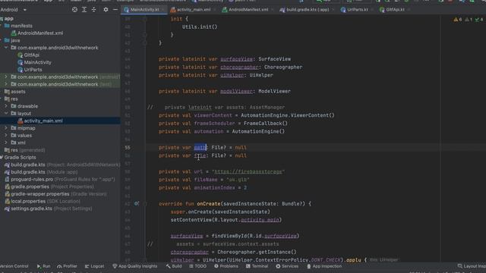Image resolution: width=486 pixels, height=273 pixels.
Task: Open local.properties file
Action: (43, 201)
